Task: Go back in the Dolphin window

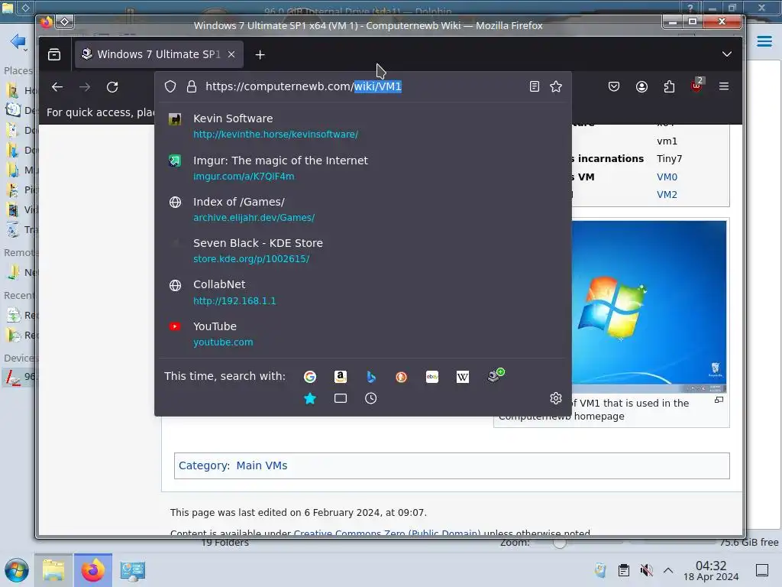Action: pyautogui.click(x=18, y=41)
